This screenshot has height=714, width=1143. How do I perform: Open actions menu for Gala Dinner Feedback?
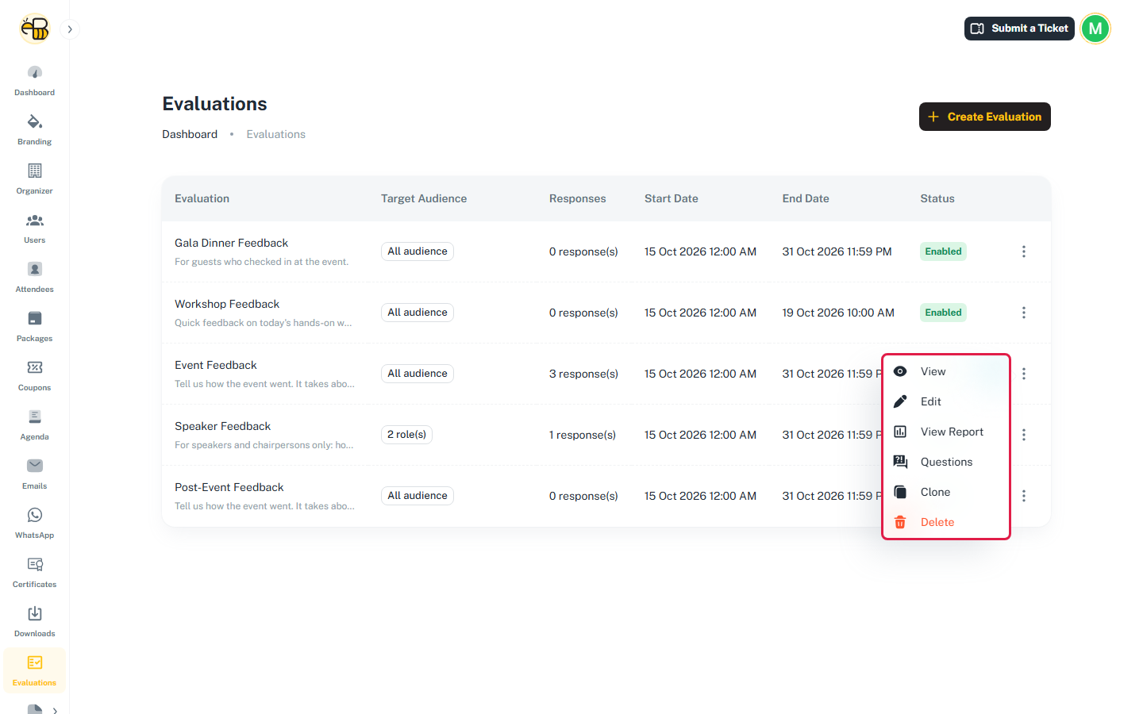click(x=1024, y=251)
